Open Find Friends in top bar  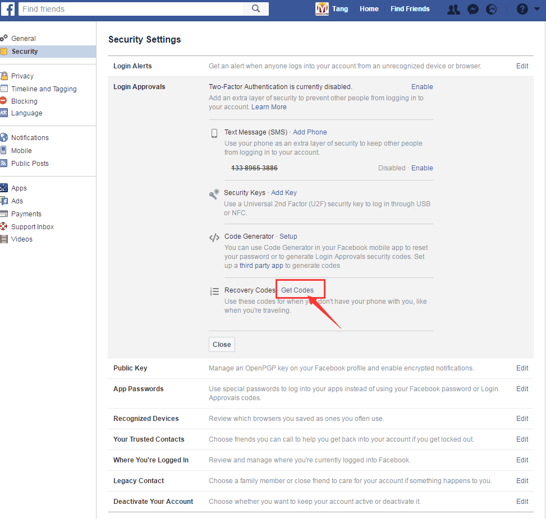point(410,9)
